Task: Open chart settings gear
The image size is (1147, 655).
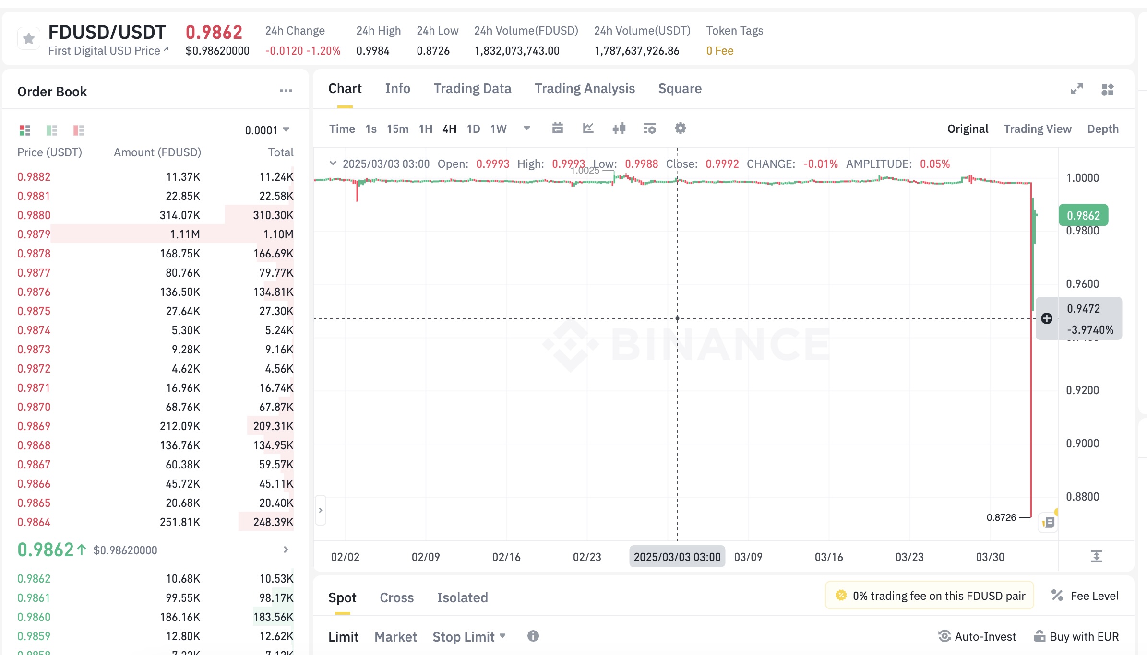Action: (681, 129)
